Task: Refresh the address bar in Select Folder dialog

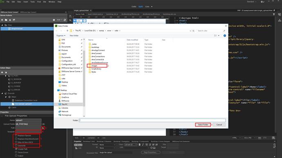Action: point(193,31)
